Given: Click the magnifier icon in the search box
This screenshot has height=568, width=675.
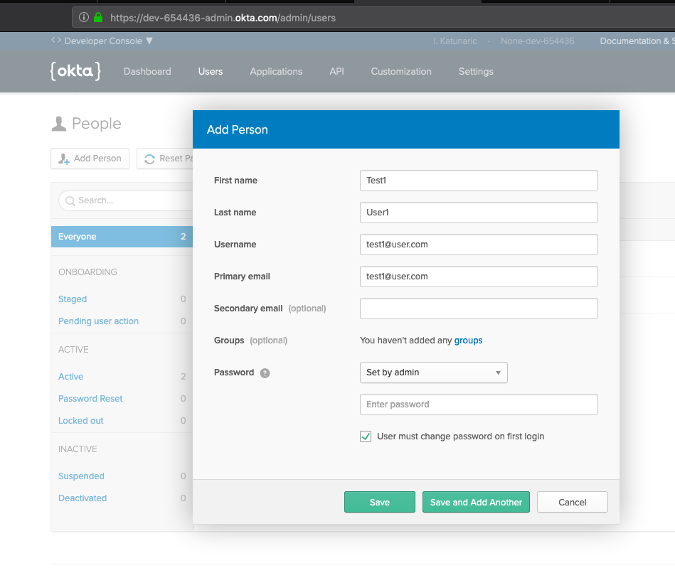Looking at the screenshot, I should coord(70,201).
